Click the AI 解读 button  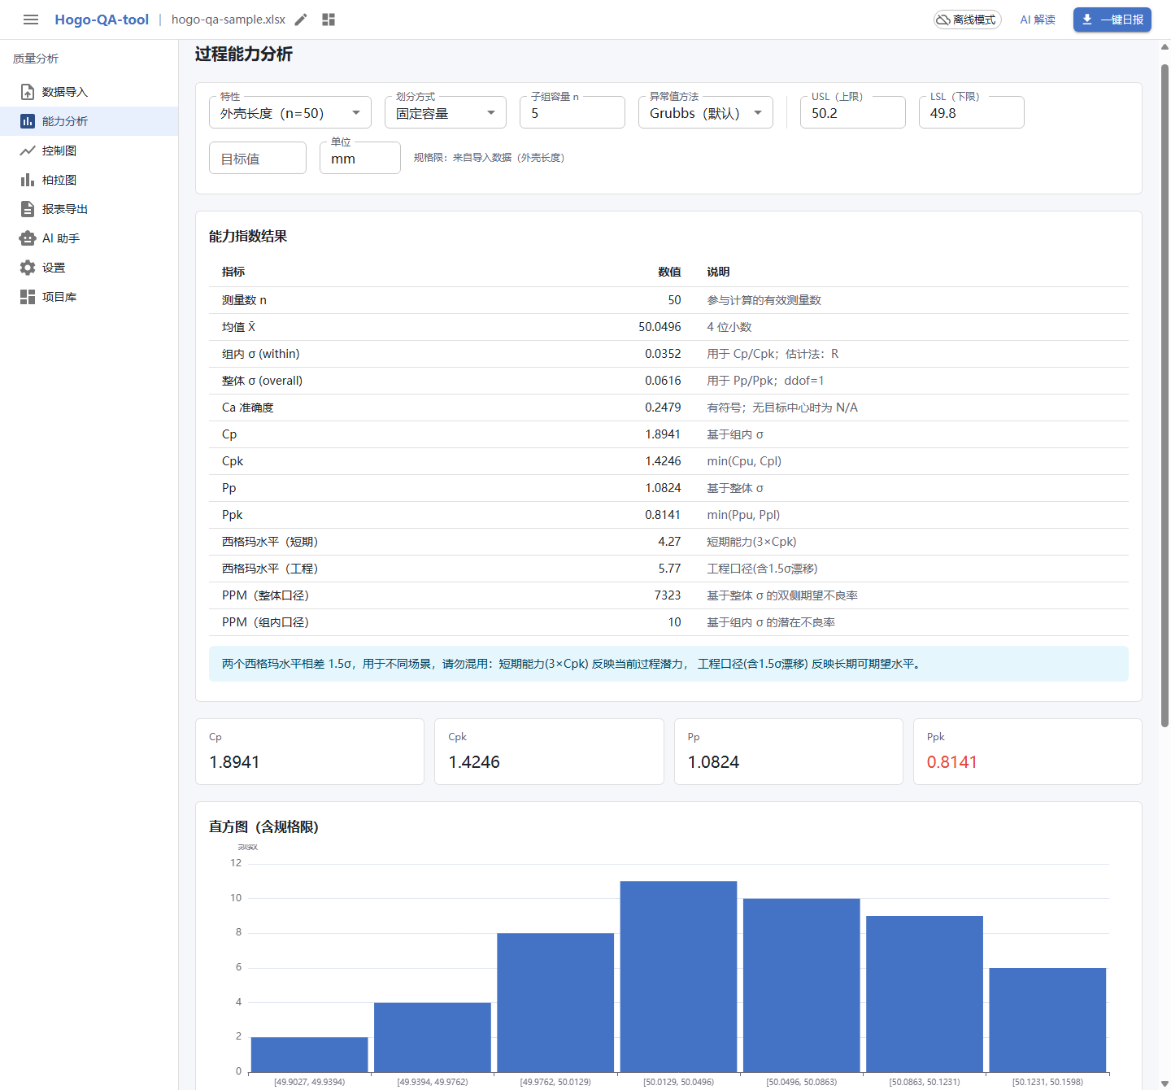click(x=1038, y=20)
